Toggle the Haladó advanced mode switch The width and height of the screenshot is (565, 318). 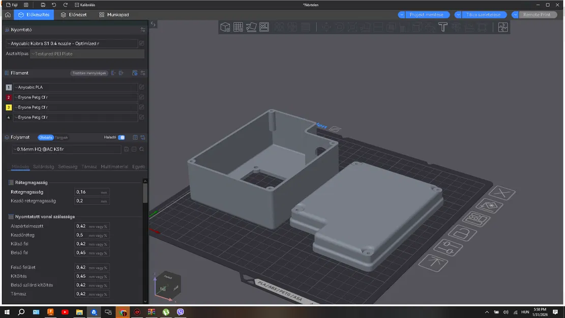(x=121, y=137)
